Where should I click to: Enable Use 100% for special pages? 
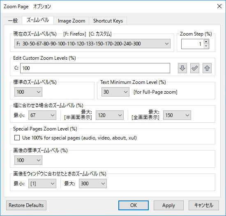click(x=17, y=138)
